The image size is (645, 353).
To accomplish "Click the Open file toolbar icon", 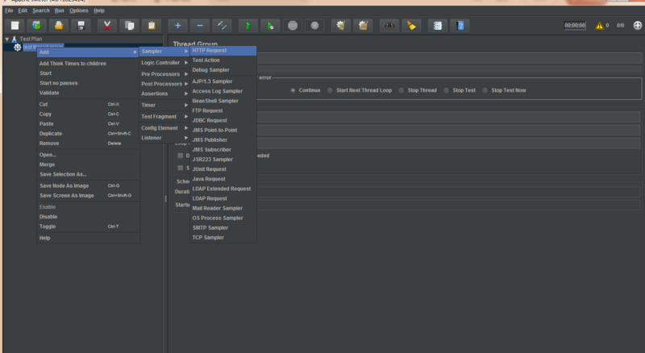I will pos(59,26).
